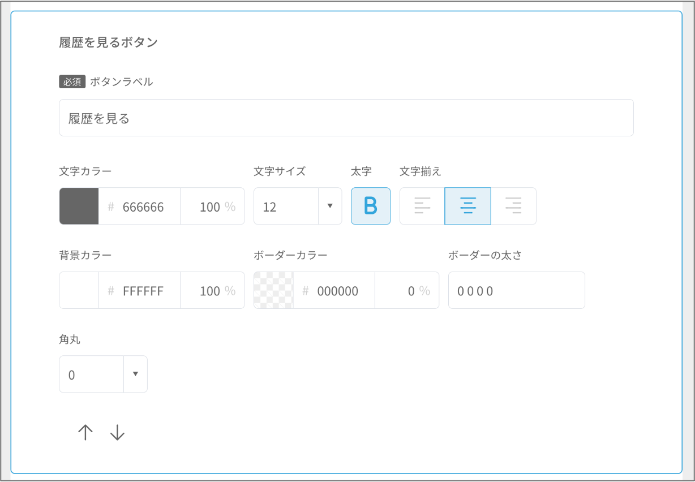Toggle bold (太字) B button
695x482 pixels.
371,206
